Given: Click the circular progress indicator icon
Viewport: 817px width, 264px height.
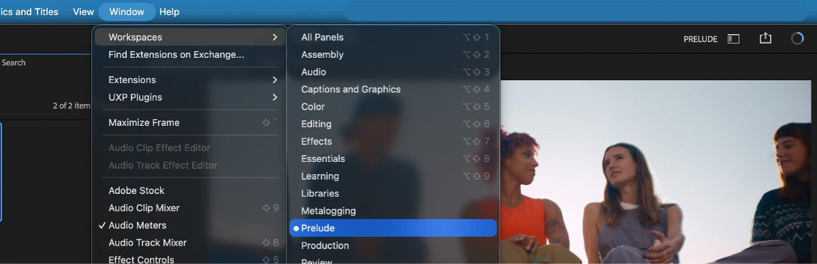Looking at the screenshot, I should pos(797,39).
